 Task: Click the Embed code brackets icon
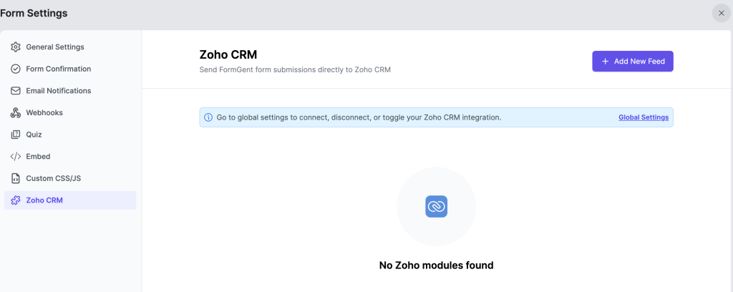coord(16,157)
